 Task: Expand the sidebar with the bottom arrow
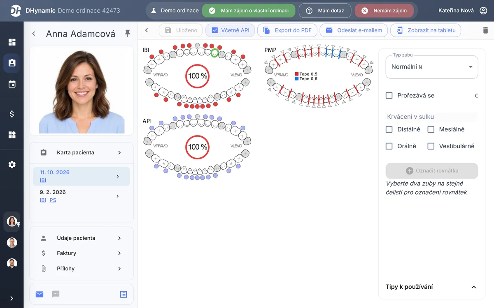[x=12, y=299]
